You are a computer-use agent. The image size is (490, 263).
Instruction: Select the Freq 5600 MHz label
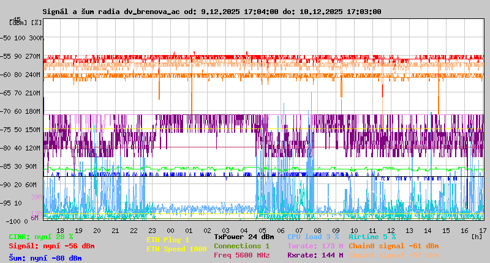[241, 255]
